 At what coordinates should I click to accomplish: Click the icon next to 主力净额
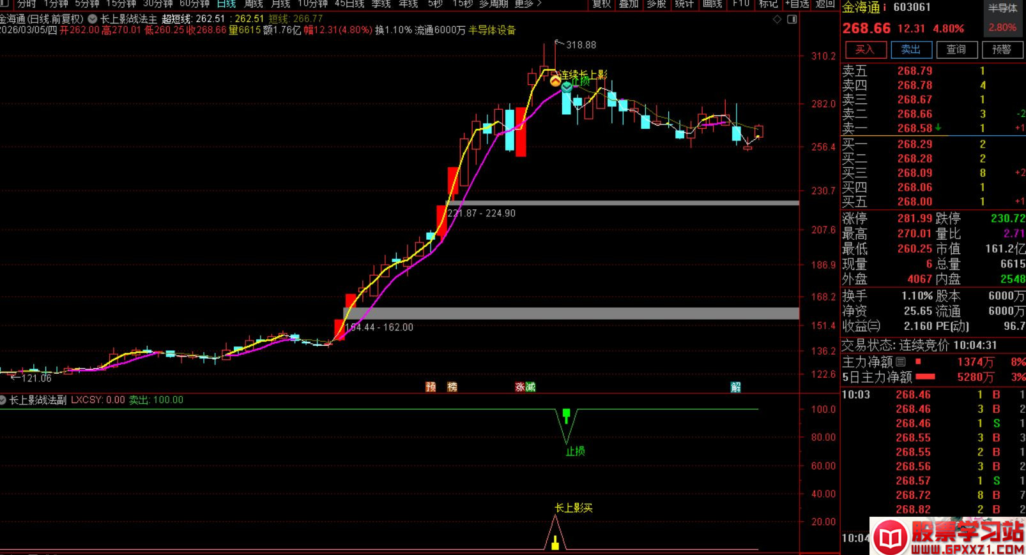click(900, 362)
